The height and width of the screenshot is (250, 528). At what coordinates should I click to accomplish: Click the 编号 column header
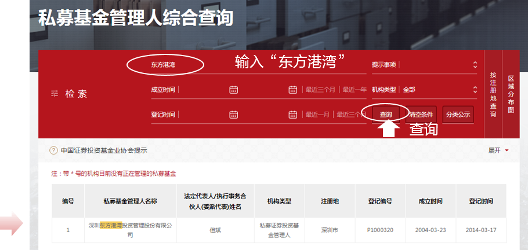[68, 201]
